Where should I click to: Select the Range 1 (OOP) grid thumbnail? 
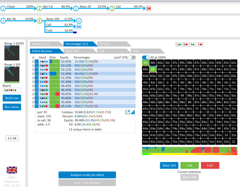tap(12, 54)
